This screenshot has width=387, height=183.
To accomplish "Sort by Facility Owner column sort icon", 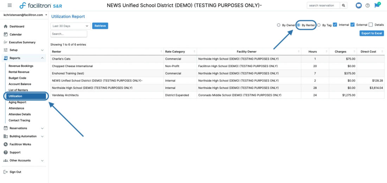I will pyautogui.click(x=299, y=52).
